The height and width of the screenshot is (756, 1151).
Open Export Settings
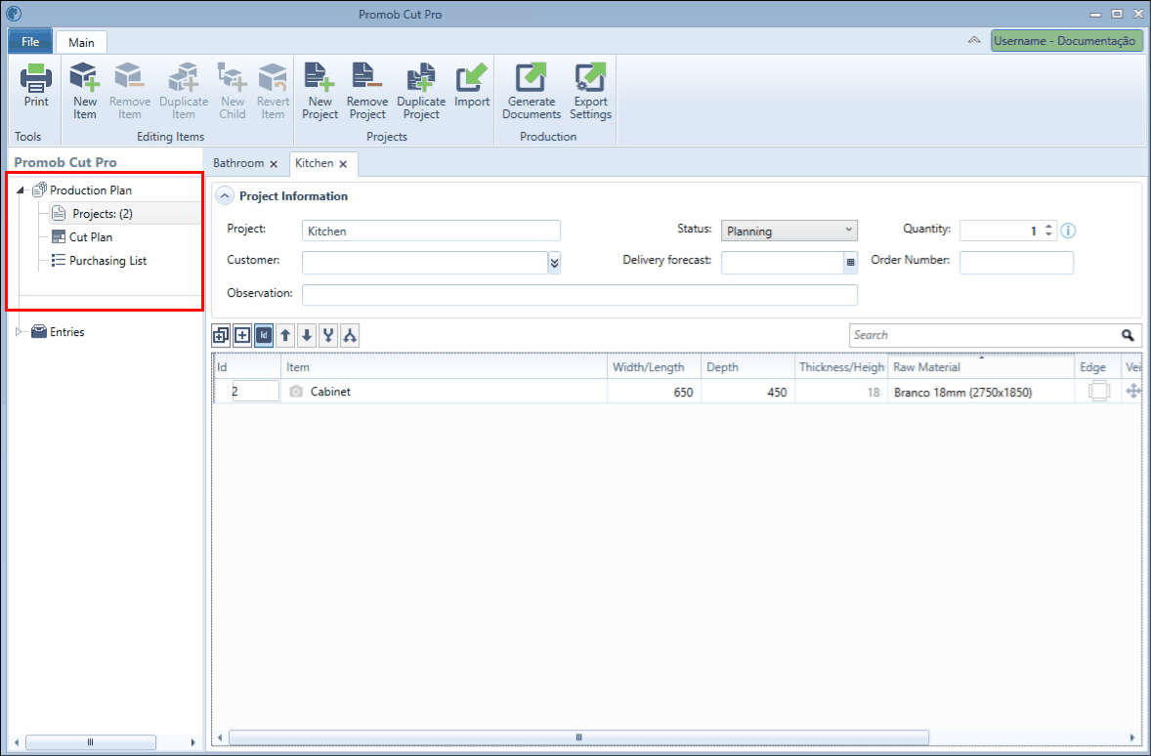(x=590, y=91)
